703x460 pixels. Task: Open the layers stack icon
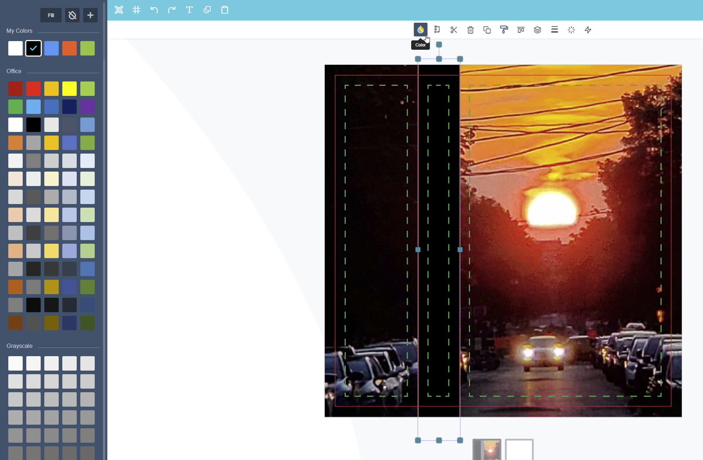click(538, 30)
